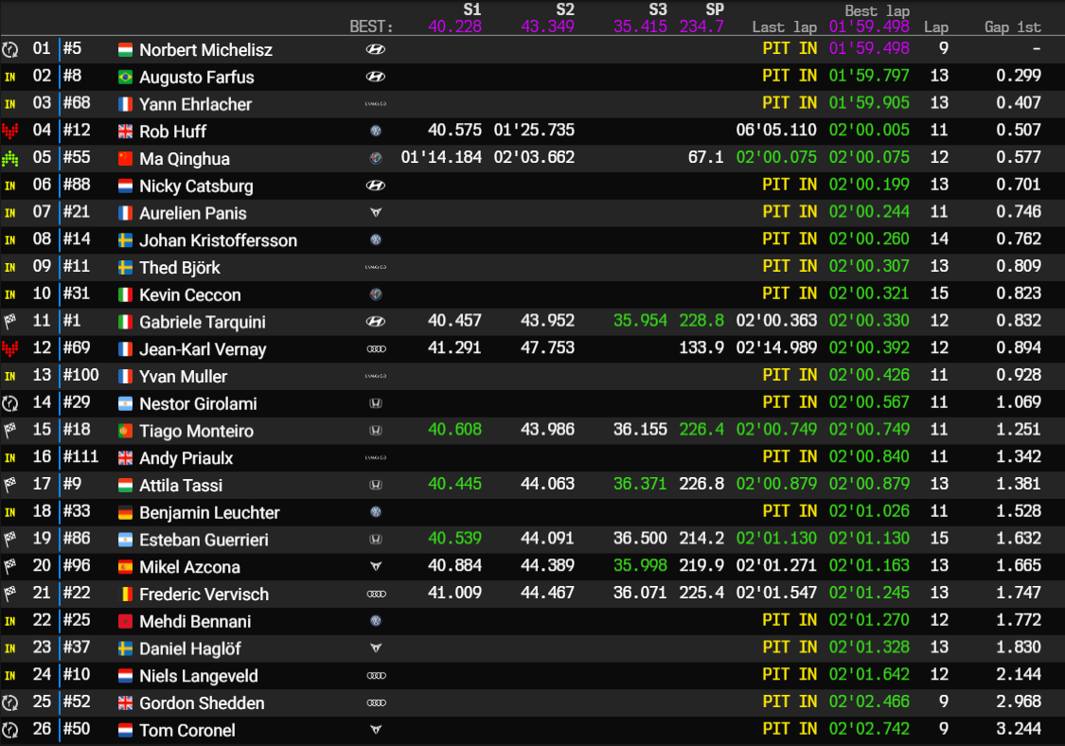Select the Alfa Romeo badge beside Ma Qinghua
The height and width of the screenshot is (746, 1065).
(376, 157)
